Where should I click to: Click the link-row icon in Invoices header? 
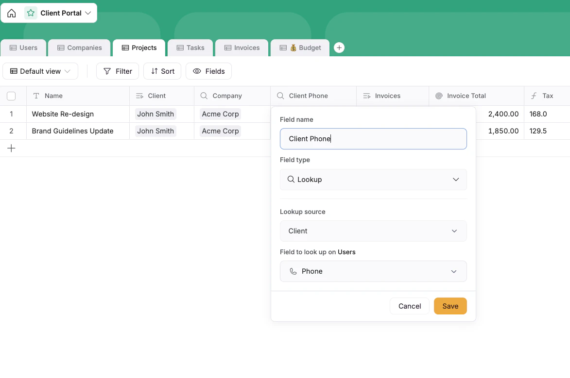(x=367, y=96)
